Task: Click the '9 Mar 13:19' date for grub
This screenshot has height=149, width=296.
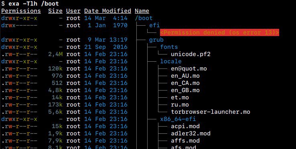Action: coord(107,40)
